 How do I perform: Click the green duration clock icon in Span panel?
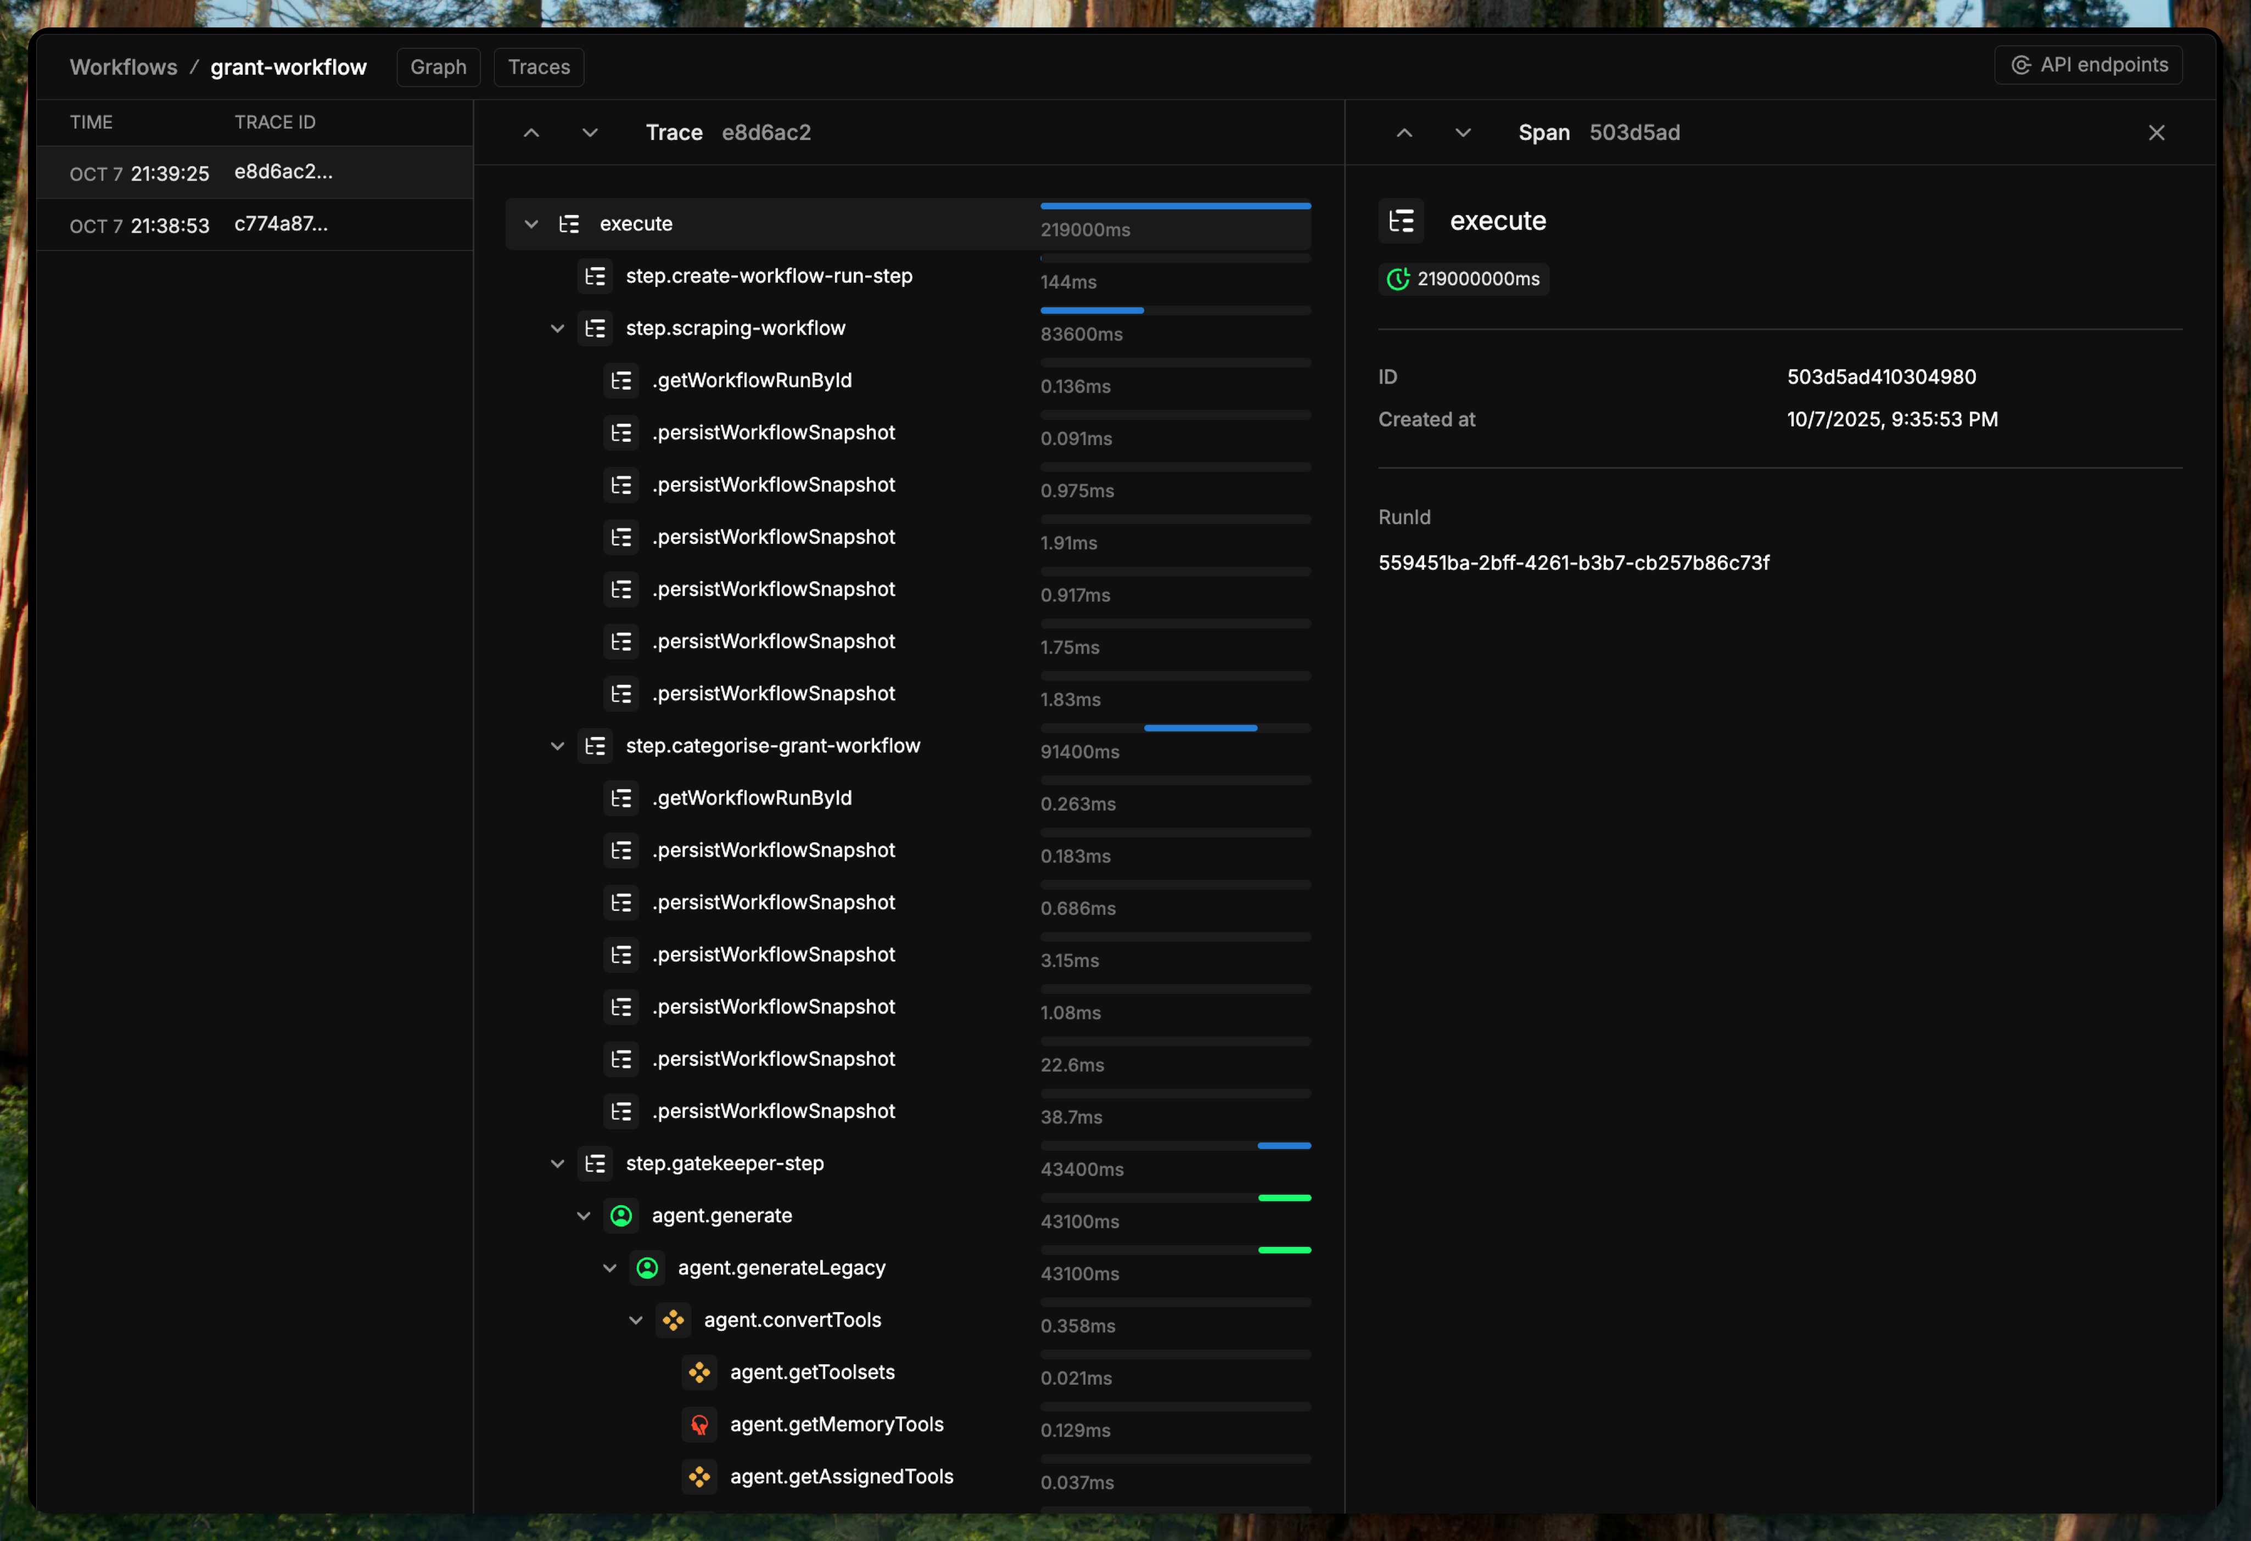pos(1398,280)
